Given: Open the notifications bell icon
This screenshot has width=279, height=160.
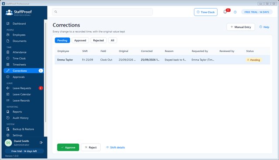Looking at the screenshot, I should click(225, 12).
